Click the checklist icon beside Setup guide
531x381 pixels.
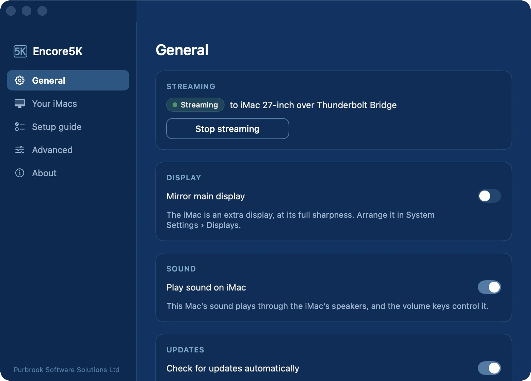click(20, 127)
